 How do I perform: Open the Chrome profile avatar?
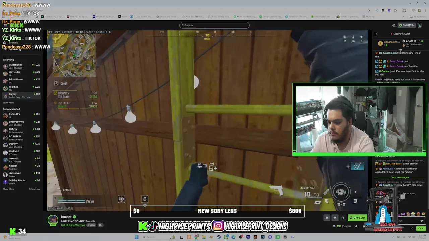pyautogui.click(x=419, y=11)
